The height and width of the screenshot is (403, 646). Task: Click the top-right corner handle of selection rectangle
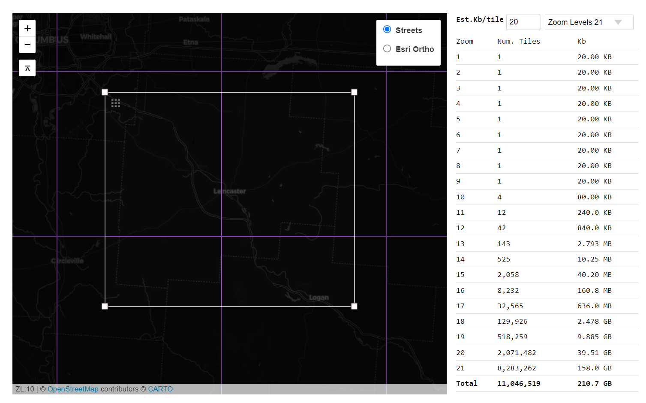[x=354, y=92]
